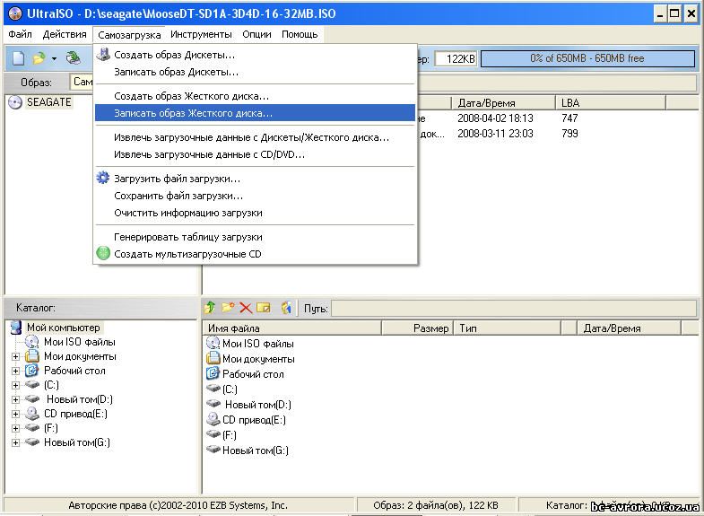
Task: Close the Самозагрузка menu
Action: tap(129, 35)
